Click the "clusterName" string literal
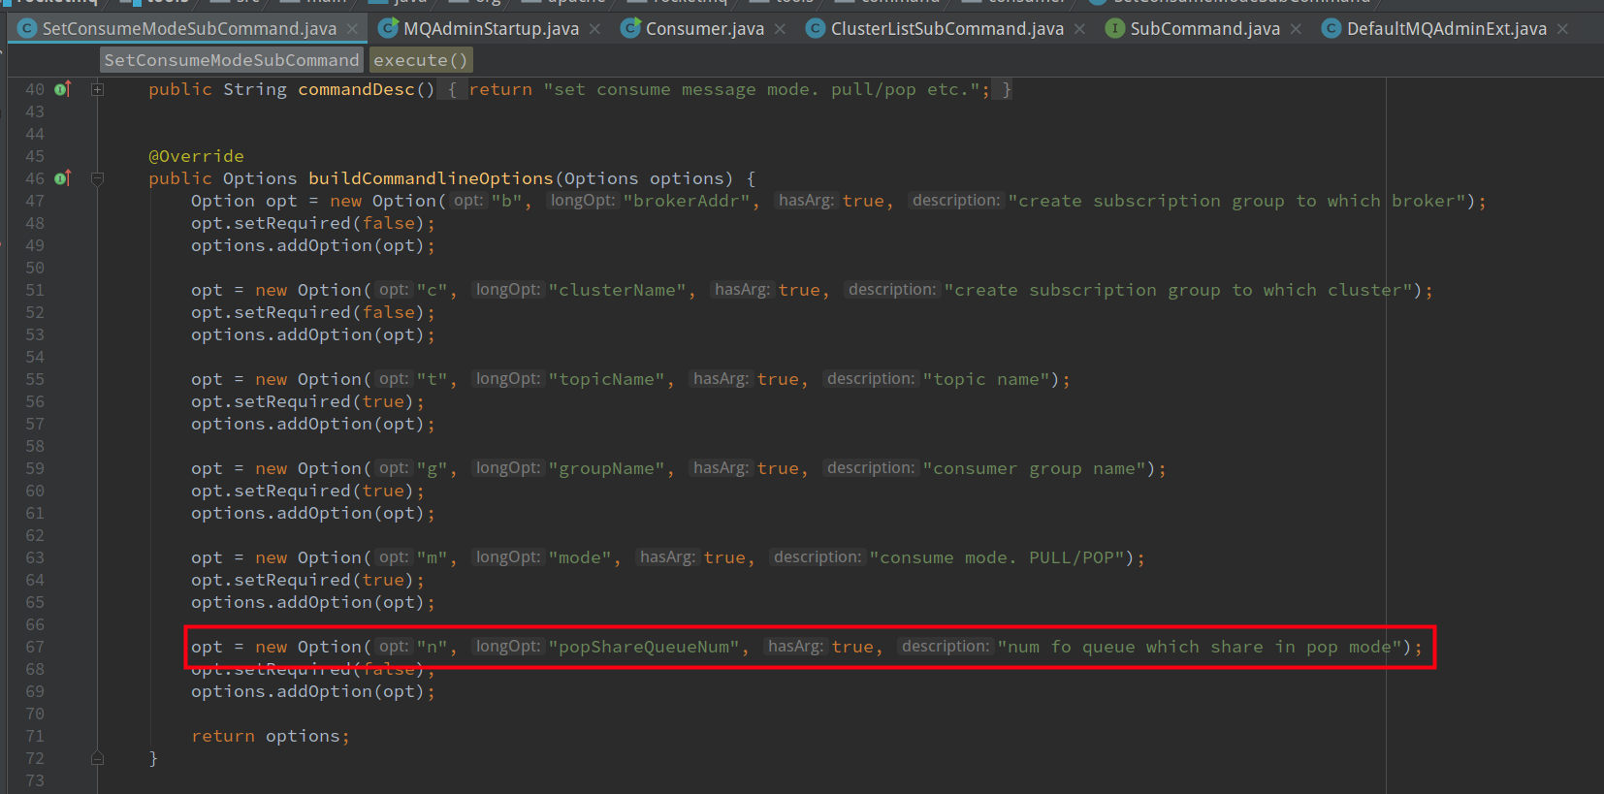The image size is (1604, 794). (x=618, y=290)
